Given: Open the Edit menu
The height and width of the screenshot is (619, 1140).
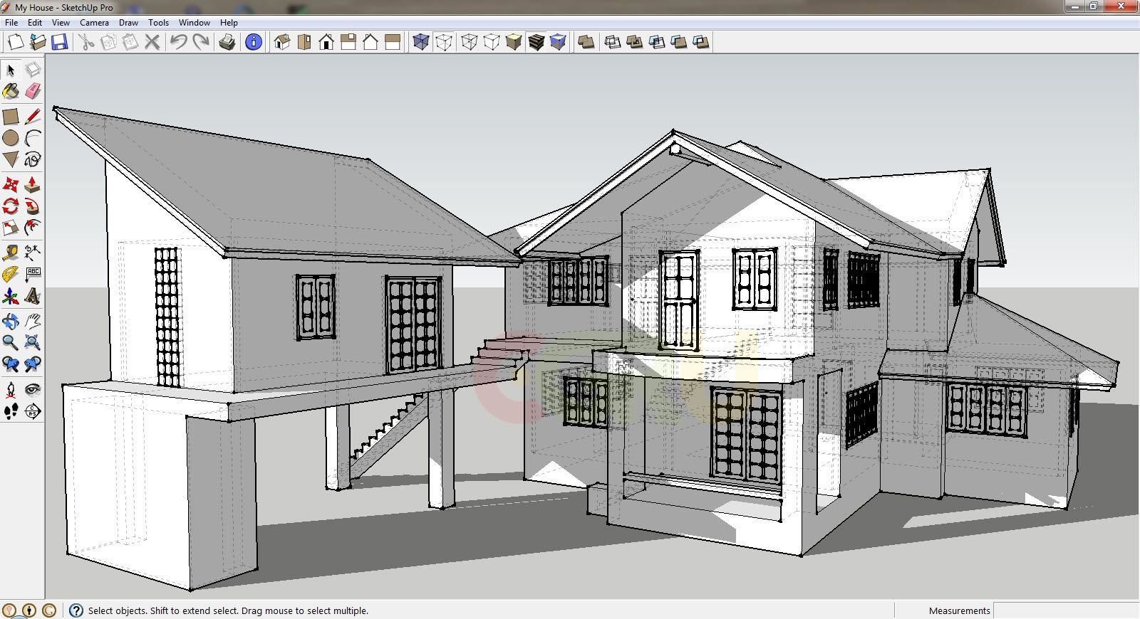Looking at the screenshot, I should pyautogui.click(x=35, y=22).
